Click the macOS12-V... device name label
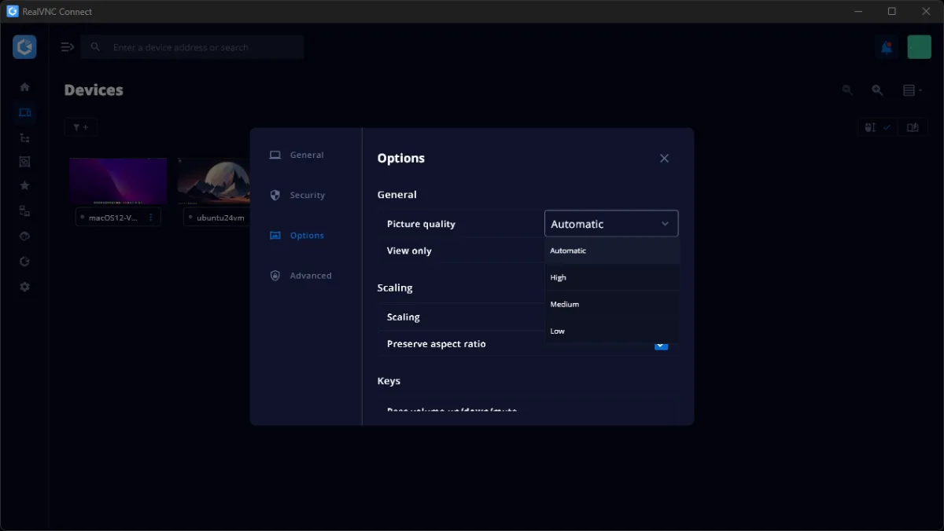 (x=112, y=218)
